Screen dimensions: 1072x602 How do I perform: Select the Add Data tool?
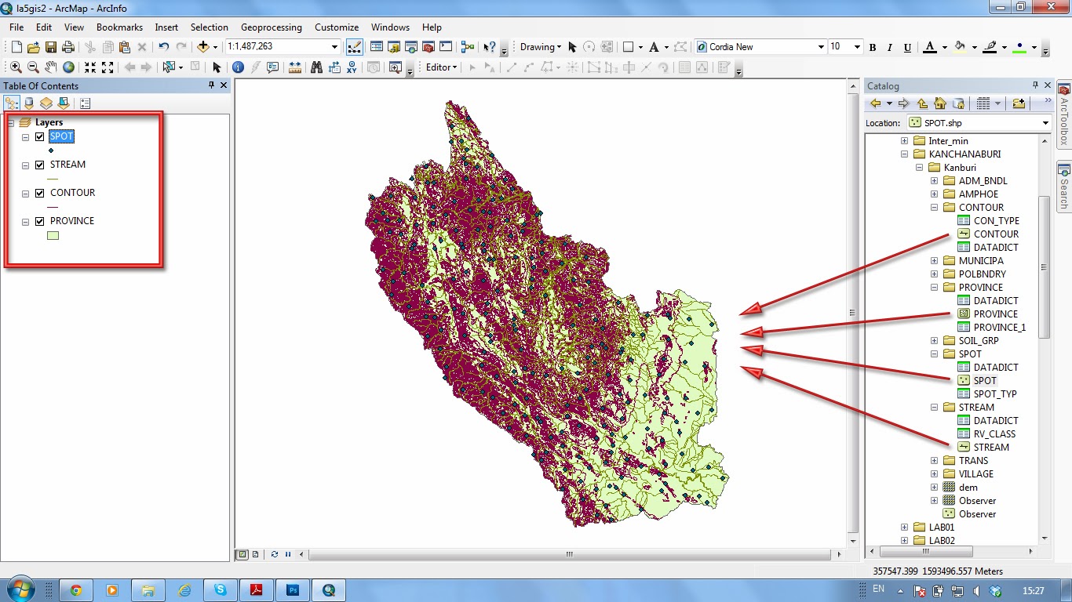(x=204, y=47)
